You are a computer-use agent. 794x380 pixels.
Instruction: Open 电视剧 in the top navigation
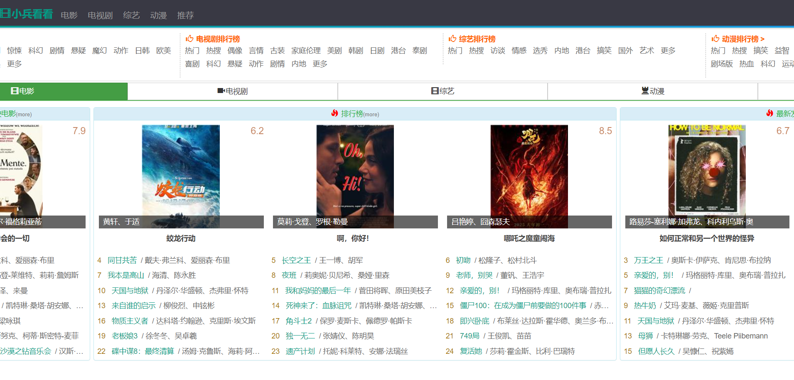click(100, 15)
